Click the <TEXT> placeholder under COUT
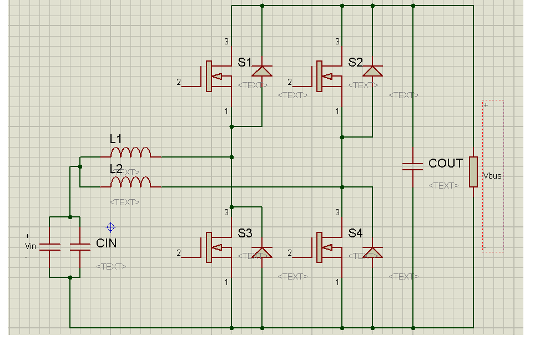Image resolution: width=545 pixels, height=340 pixels. point(443,185)
